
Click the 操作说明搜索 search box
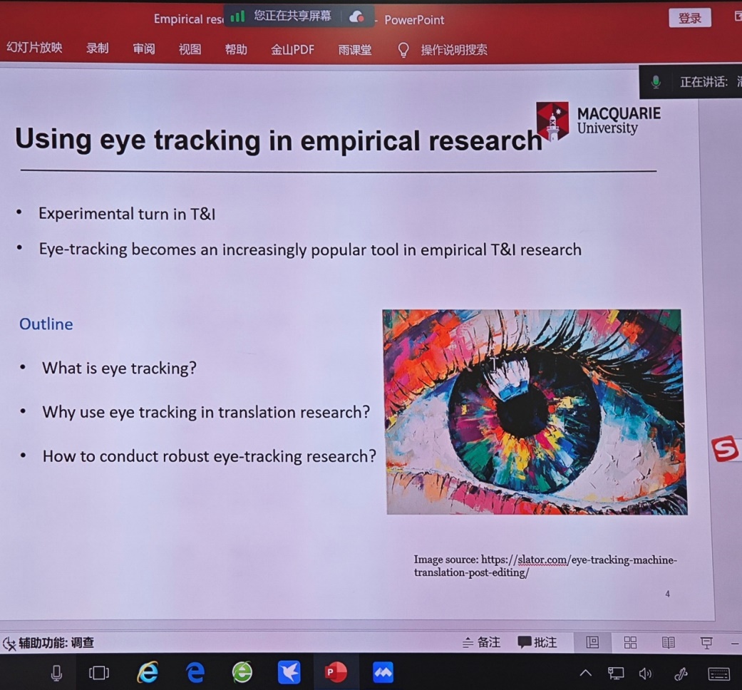pos(453,50)
